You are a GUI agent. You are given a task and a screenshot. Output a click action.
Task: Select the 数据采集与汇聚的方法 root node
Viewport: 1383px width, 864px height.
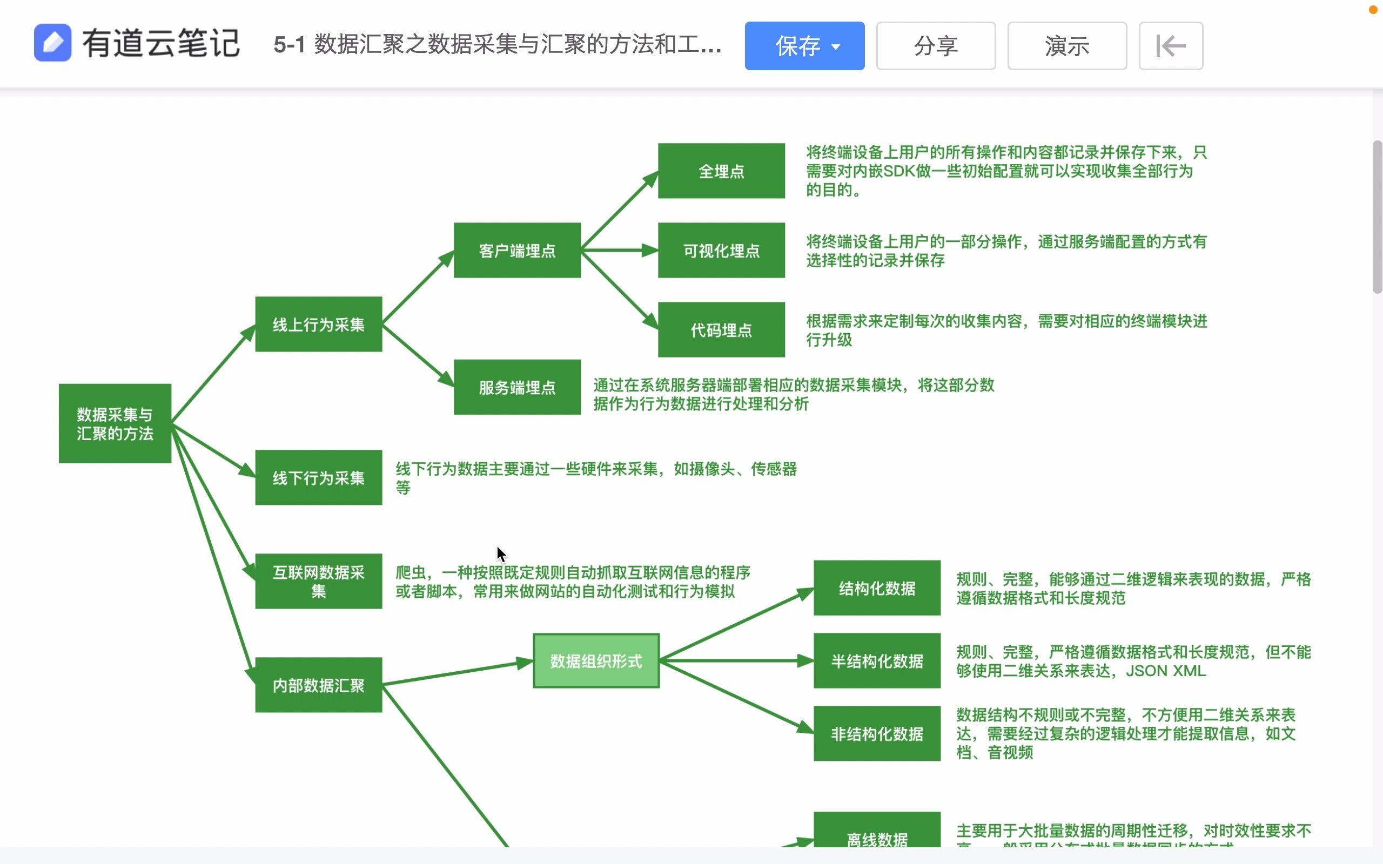pyautogui.click(x=115, y=423)
